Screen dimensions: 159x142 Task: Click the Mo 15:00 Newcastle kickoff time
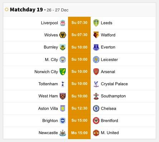79,133
